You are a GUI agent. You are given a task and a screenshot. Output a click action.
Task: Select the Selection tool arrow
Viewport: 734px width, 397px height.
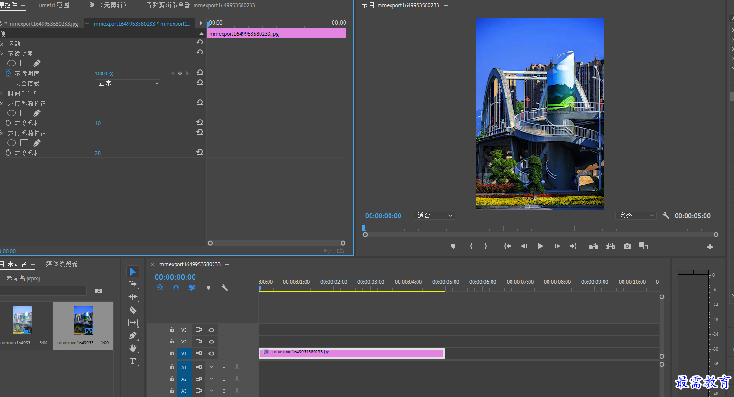click(133, 272)
